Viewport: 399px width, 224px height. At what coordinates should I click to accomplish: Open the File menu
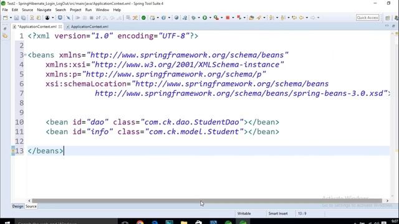(x=5, y=10)
